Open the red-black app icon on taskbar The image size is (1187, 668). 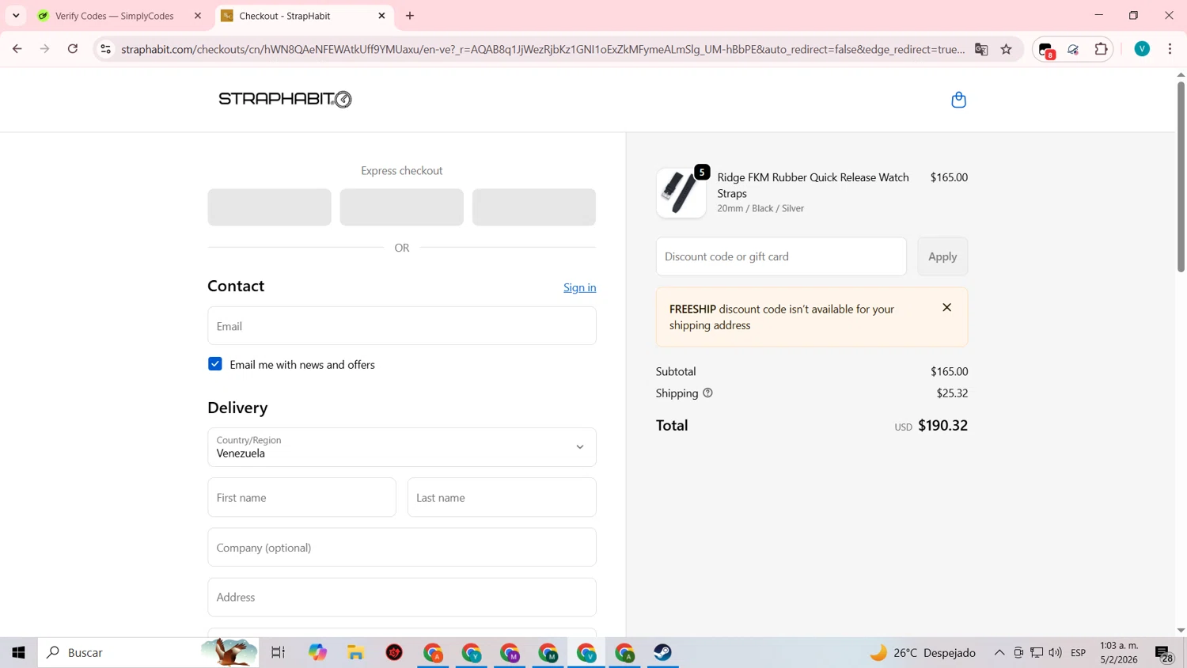tap(394, 653)
